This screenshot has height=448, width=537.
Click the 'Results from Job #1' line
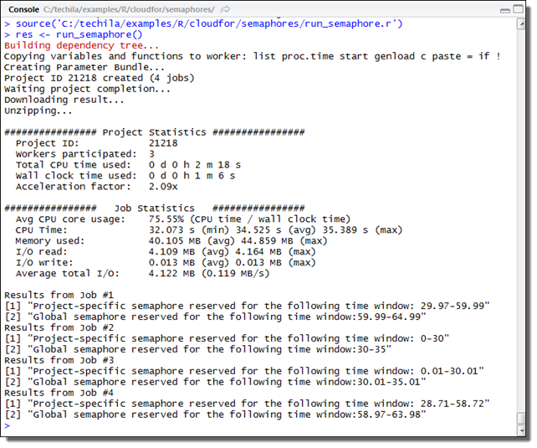(x=59, y=295)
